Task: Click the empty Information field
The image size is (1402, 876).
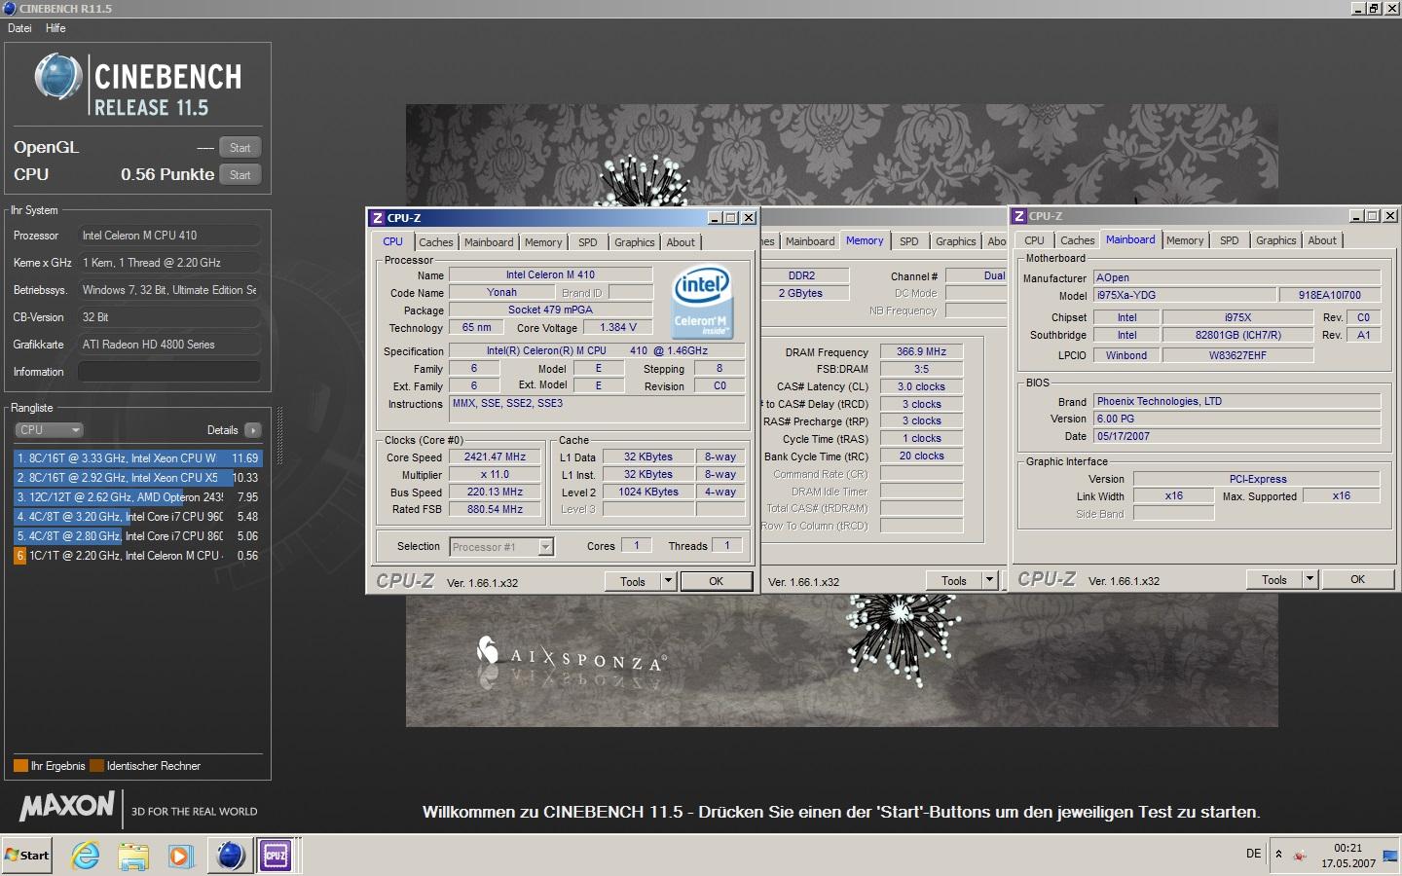Action: [169, 372]
